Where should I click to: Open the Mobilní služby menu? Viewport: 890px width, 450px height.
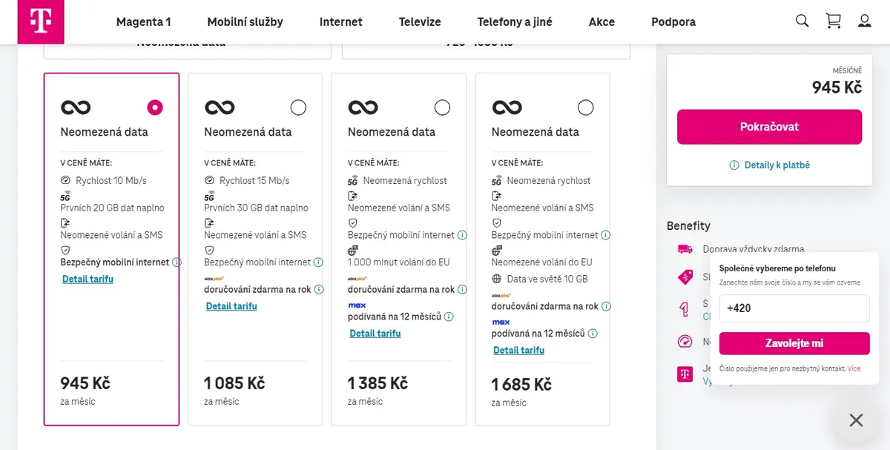tap(245, 21)
